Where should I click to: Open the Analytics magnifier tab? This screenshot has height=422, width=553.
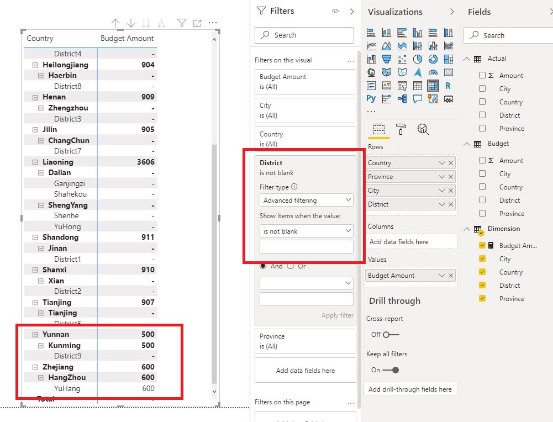pos(423,129)
